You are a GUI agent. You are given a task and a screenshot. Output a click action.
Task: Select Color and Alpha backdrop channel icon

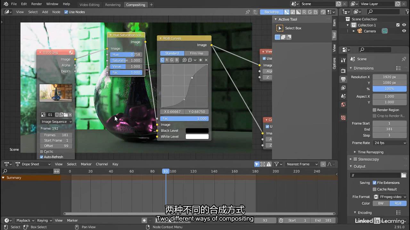coord(287,12)
